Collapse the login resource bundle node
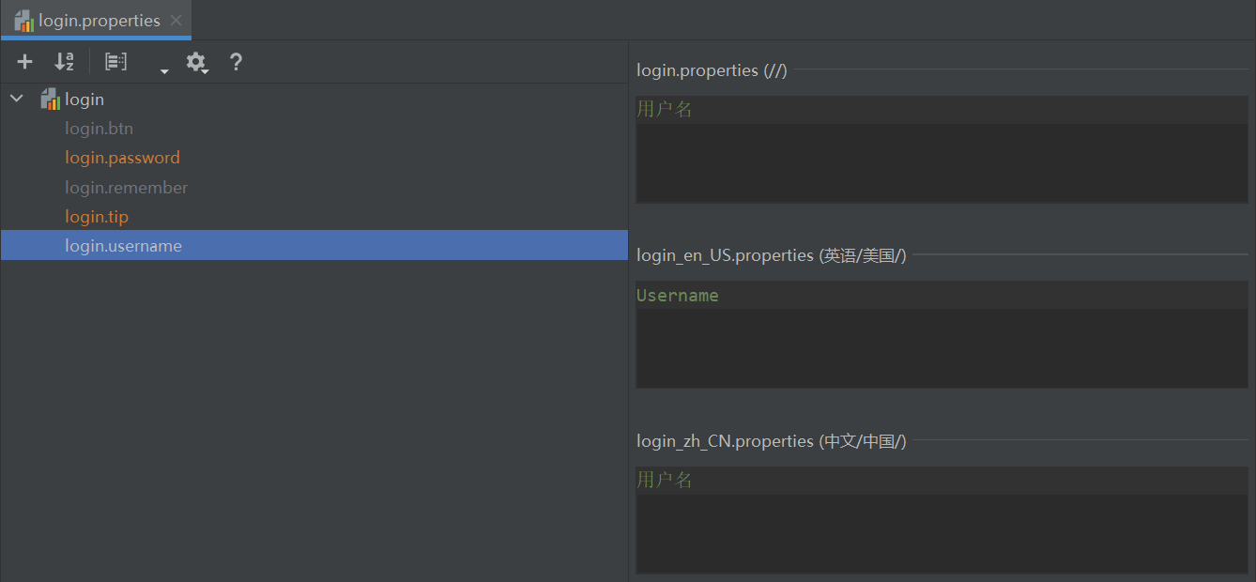Screen dimensions: 1256x582 click(x=17, y=99)
